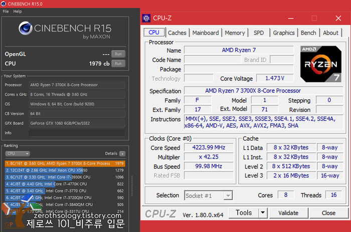The image size is (351, 232).
Task: Select the Core i7-4770K ranking row
Action: [65, 184]
